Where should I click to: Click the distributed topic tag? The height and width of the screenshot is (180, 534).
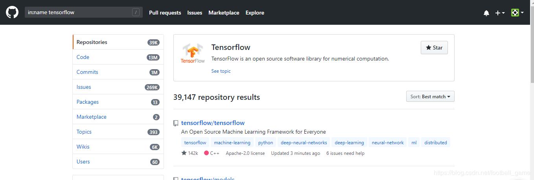[x=436, y=143]
